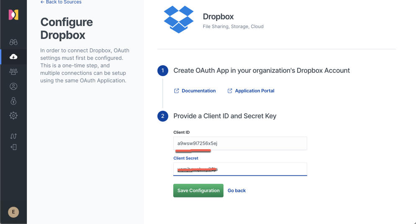Image resolution: width=416 pixels, height=224 pixels.
Task: Open the Overview binoculars sidebar icon
Action: click(13, 42)
